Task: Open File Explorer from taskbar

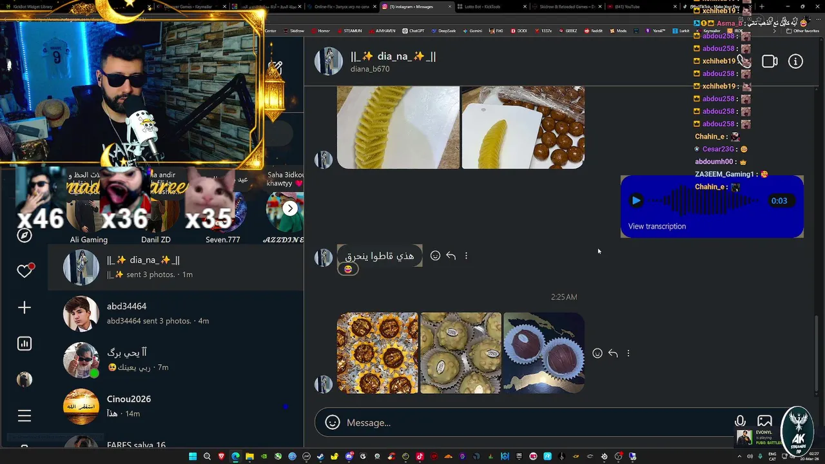Action: coord(249,456)
